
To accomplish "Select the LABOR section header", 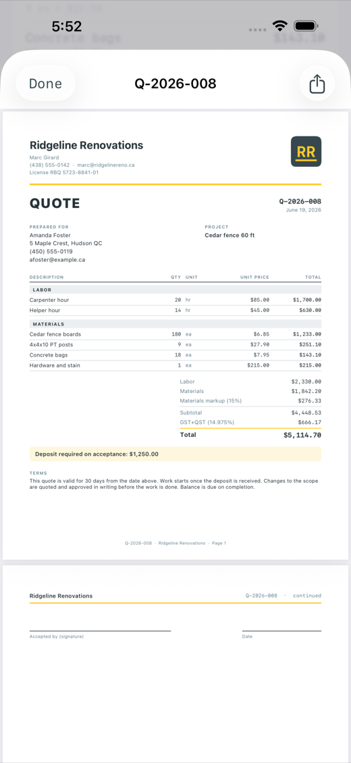I will pos(175,290).
